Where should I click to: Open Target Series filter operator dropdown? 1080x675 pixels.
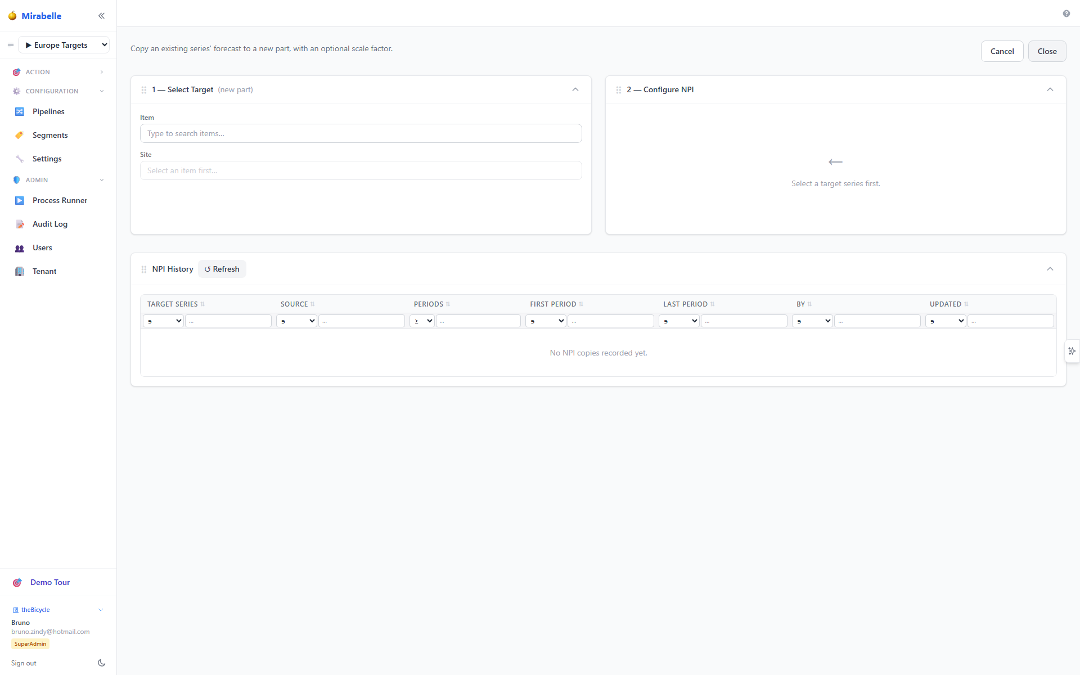pos(163,321)
